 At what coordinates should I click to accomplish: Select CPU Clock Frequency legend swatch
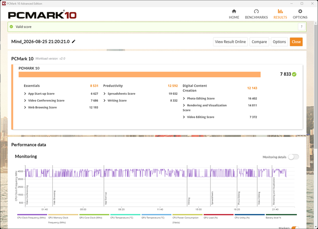pyautogui.click(x=32, y=214)
